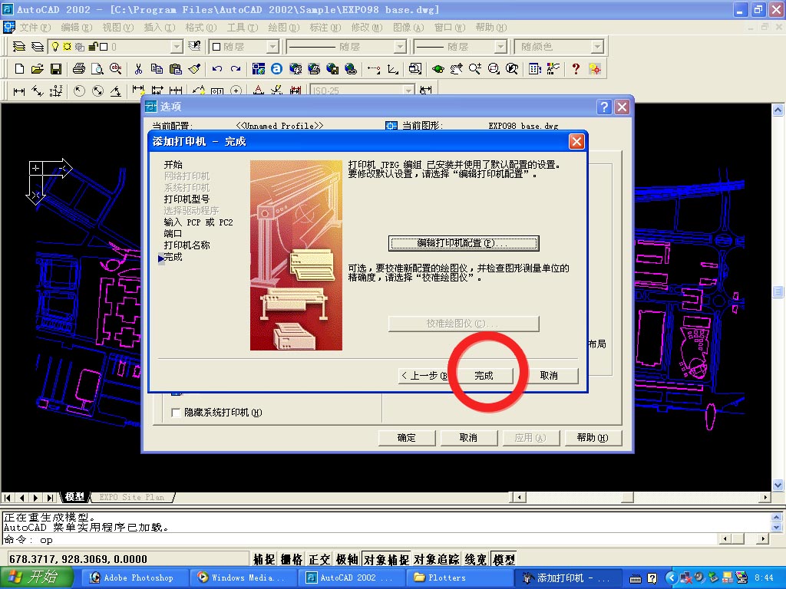Viewport: 786px width, 589px height.
Task: Toggle 对象追踪 object tracking
Action: tap(436, 559)
